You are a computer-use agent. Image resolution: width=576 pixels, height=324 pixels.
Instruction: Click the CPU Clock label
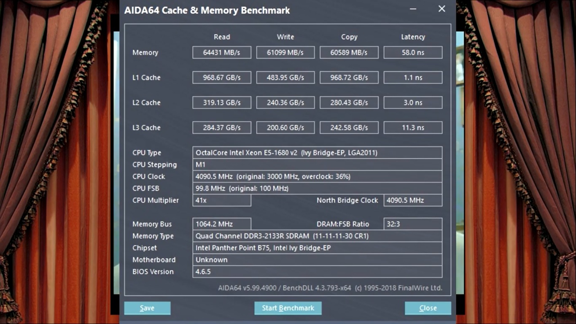point(149,176)
